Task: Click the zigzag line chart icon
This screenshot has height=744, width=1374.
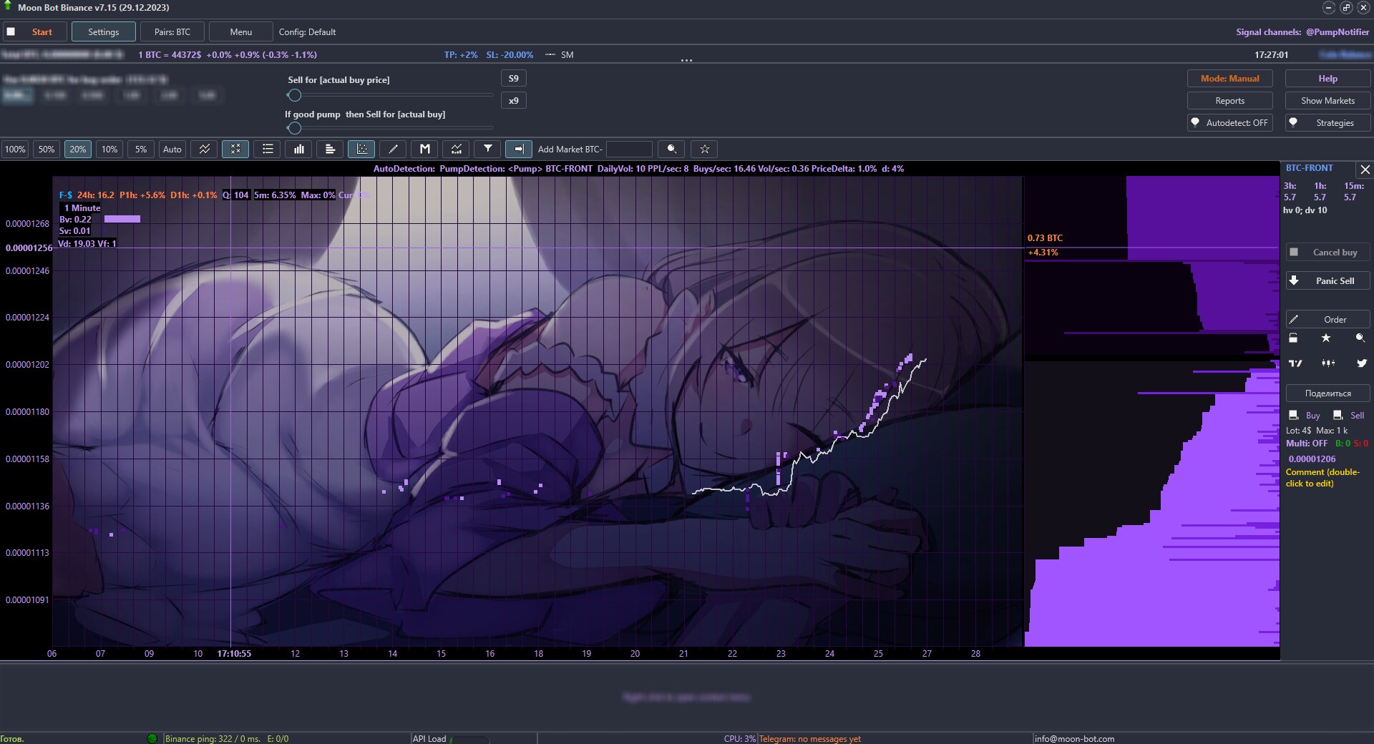Action: point(204,149)
